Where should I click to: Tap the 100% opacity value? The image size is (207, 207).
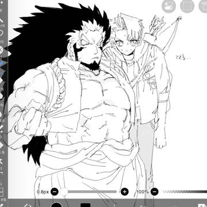click(143, 191)
